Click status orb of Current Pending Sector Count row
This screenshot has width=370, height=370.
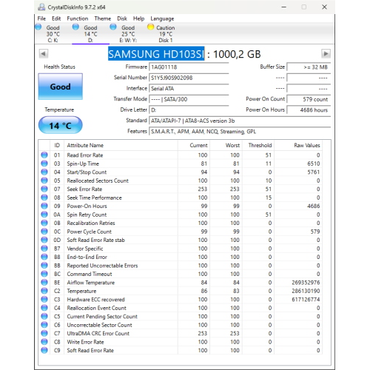pyautogui.click(x=44, y=317)
